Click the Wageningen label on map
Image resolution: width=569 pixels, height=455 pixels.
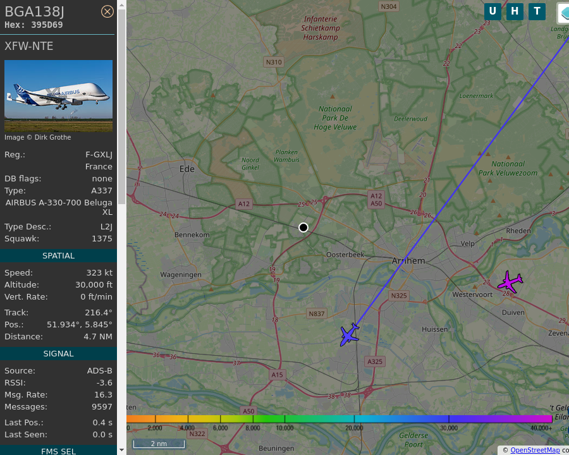pyautogui.click(x=181, y=275)
